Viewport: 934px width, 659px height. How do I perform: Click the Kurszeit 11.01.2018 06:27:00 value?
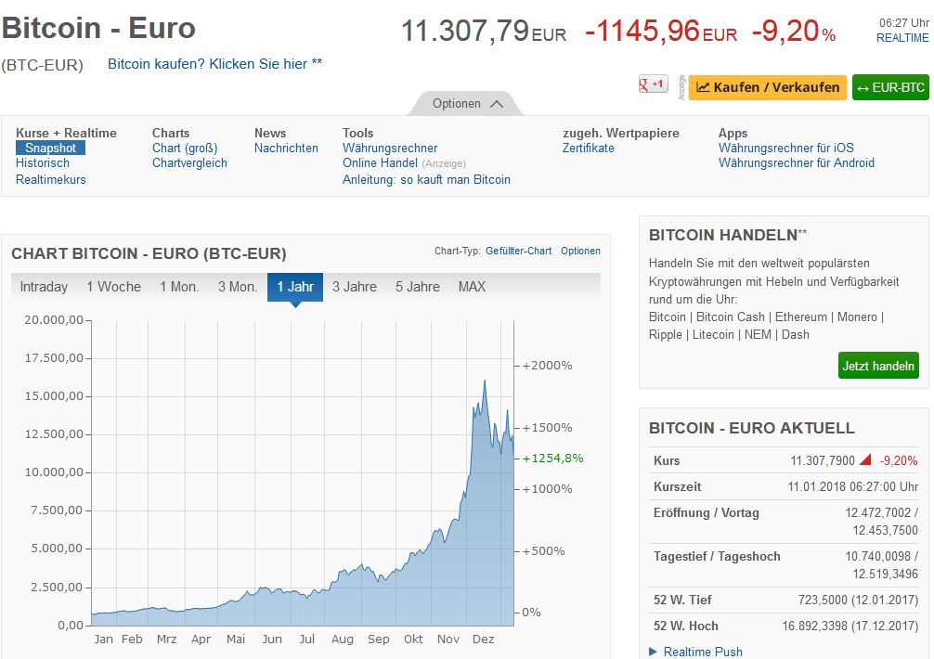point(852,486)
